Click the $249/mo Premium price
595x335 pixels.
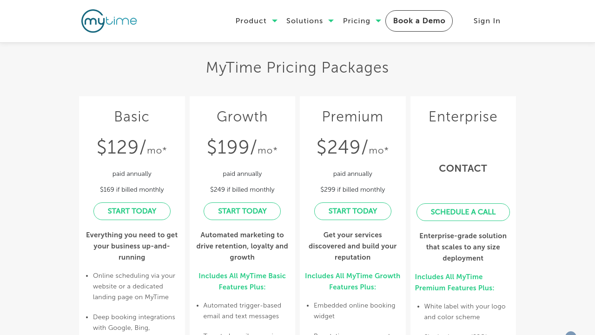[353, 147]
